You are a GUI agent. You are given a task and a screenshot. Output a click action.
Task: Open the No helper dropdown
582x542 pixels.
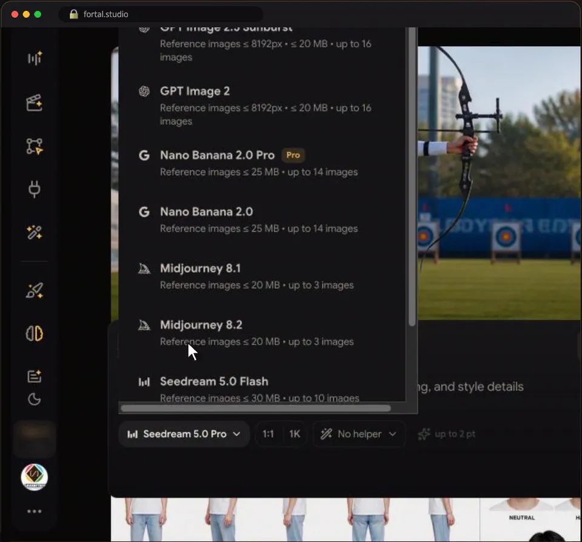pos(359,434)
